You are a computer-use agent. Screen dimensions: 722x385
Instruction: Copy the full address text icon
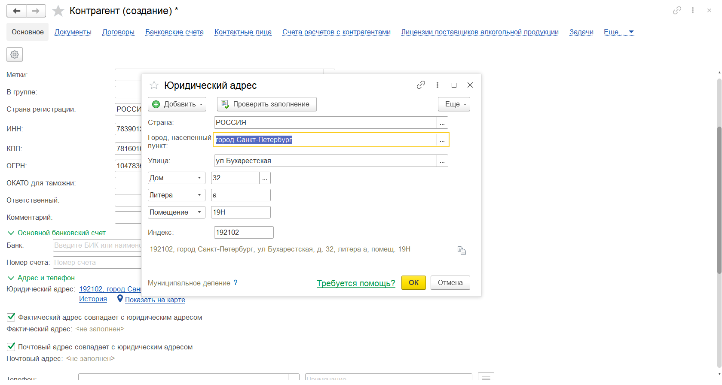point(462,250)
